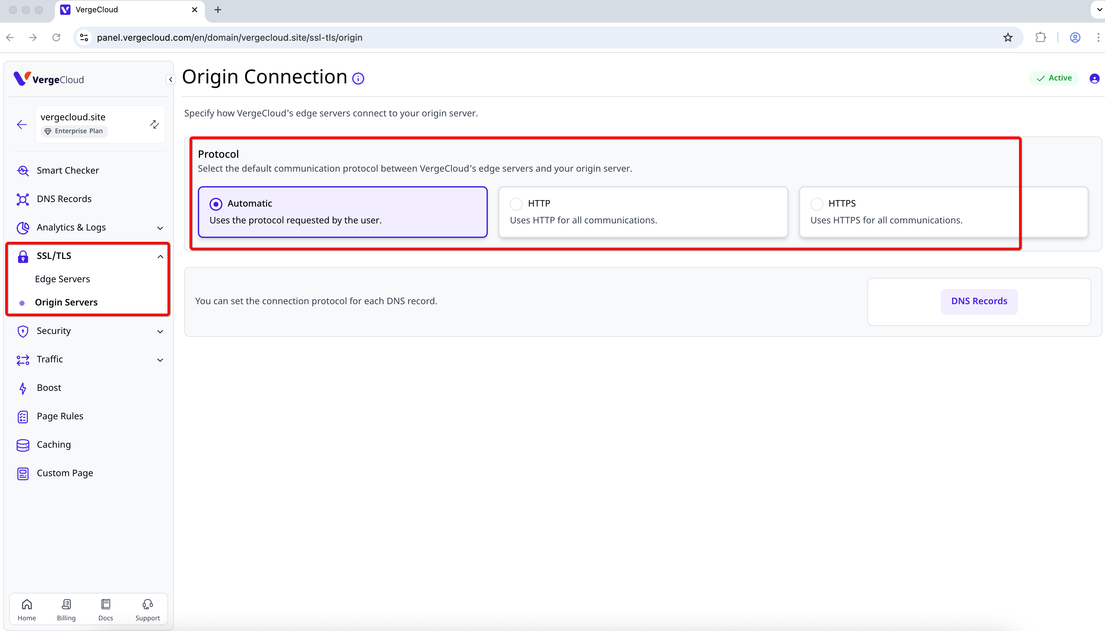Click the HTTPS description text card

click(x=943, y=212)
